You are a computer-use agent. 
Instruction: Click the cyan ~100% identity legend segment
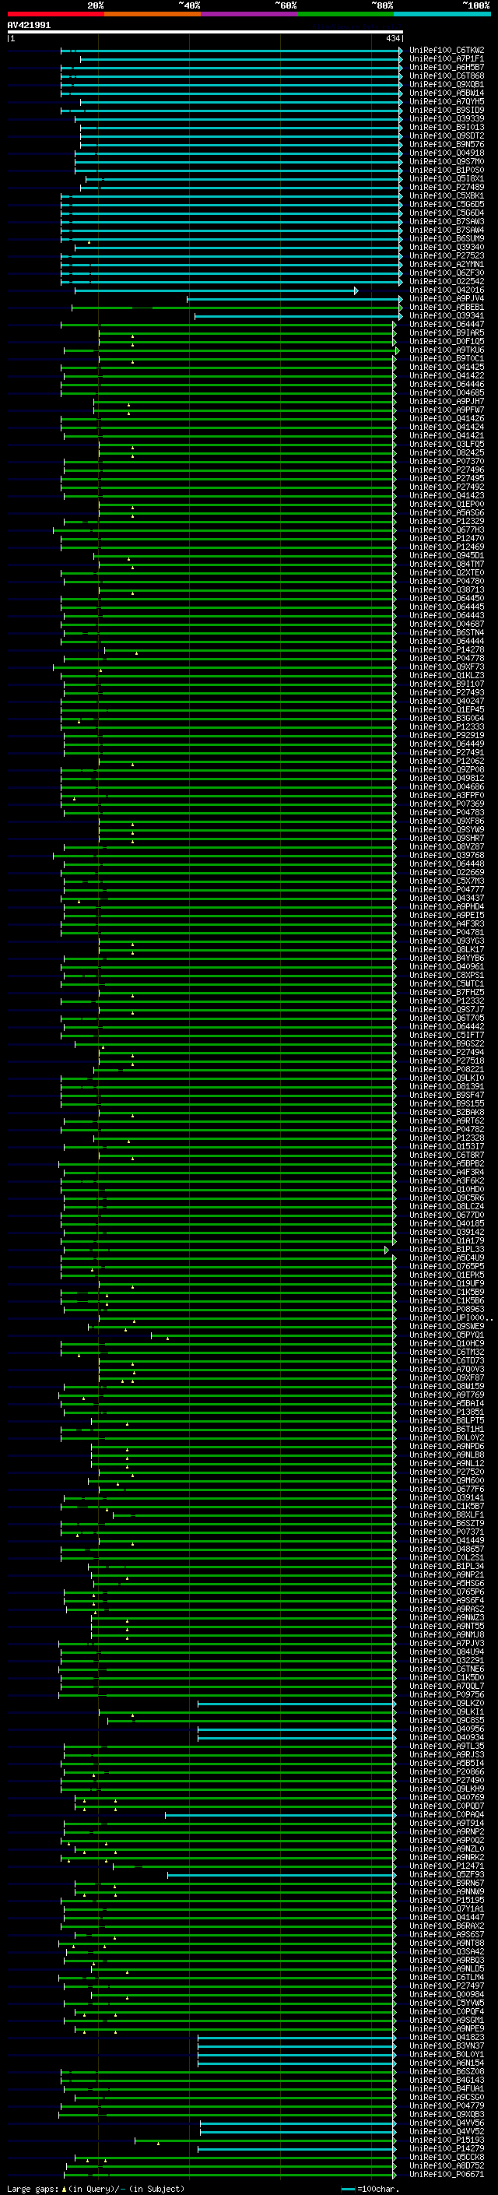click(443, 14)
